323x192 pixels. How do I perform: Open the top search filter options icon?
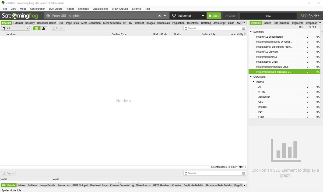(244, 29)
